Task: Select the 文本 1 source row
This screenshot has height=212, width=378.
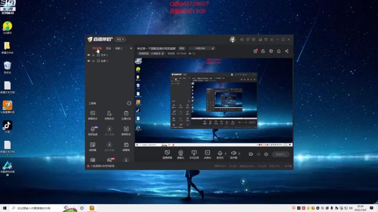Action: coord(110,55)
